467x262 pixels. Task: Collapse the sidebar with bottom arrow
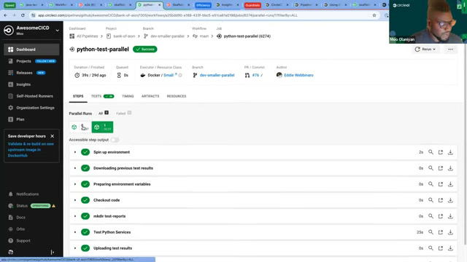(53, 253)
